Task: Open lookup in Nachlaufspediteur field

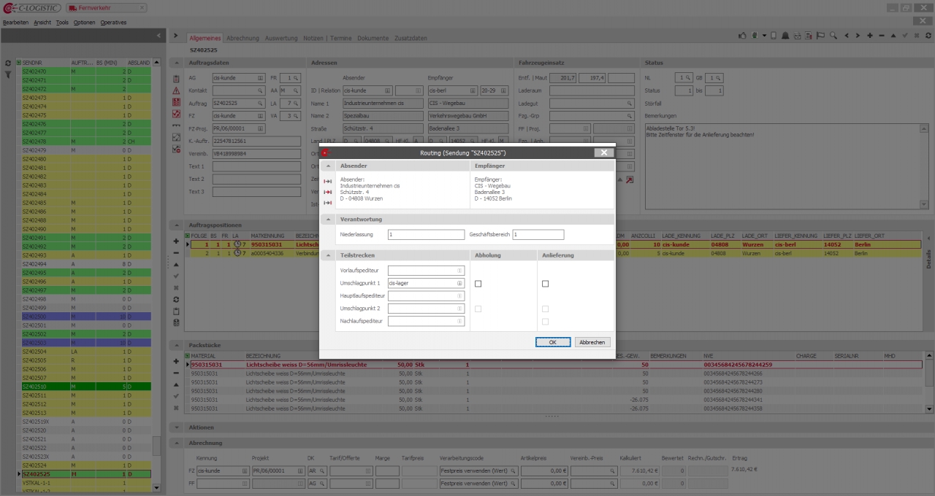Action: pyautogui.click(x=459, y=321)
